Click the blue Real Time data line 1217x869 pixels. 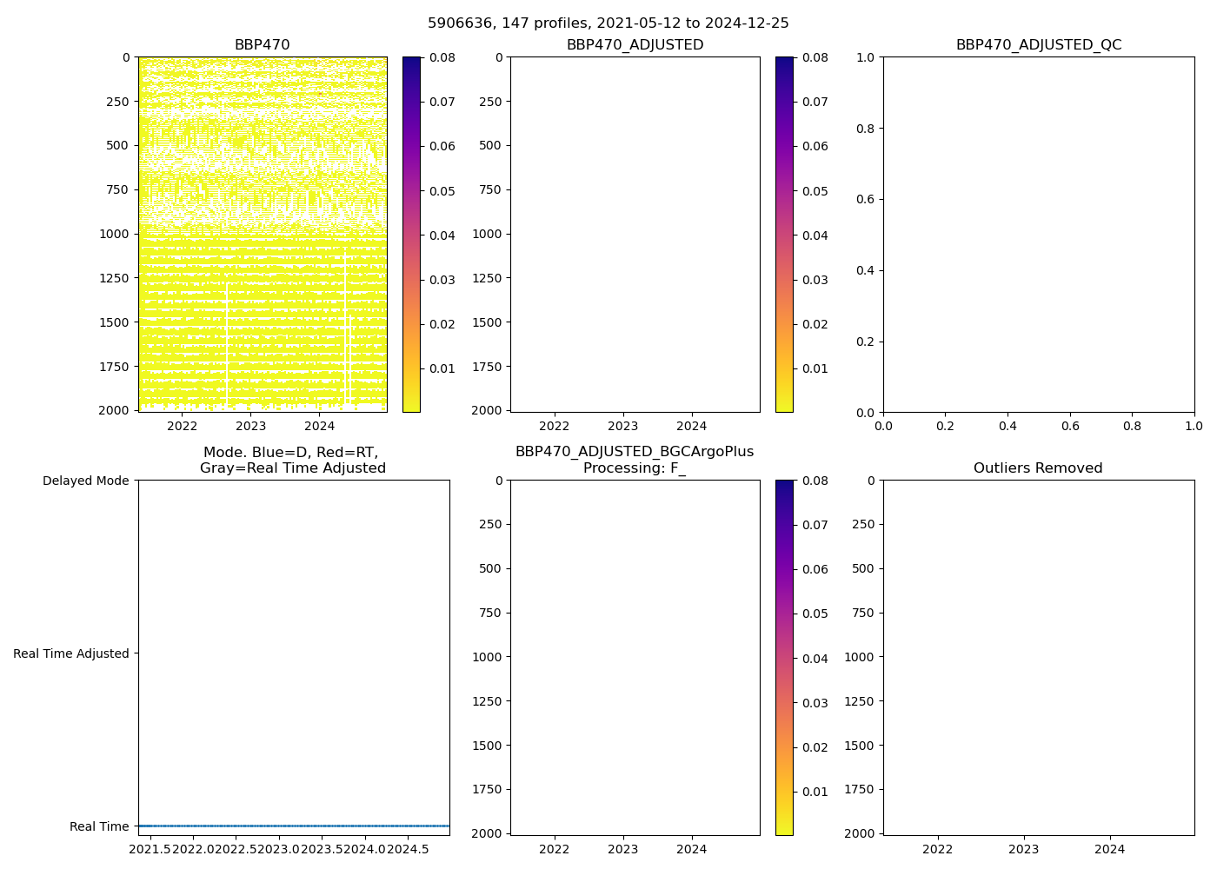point(294,826)
